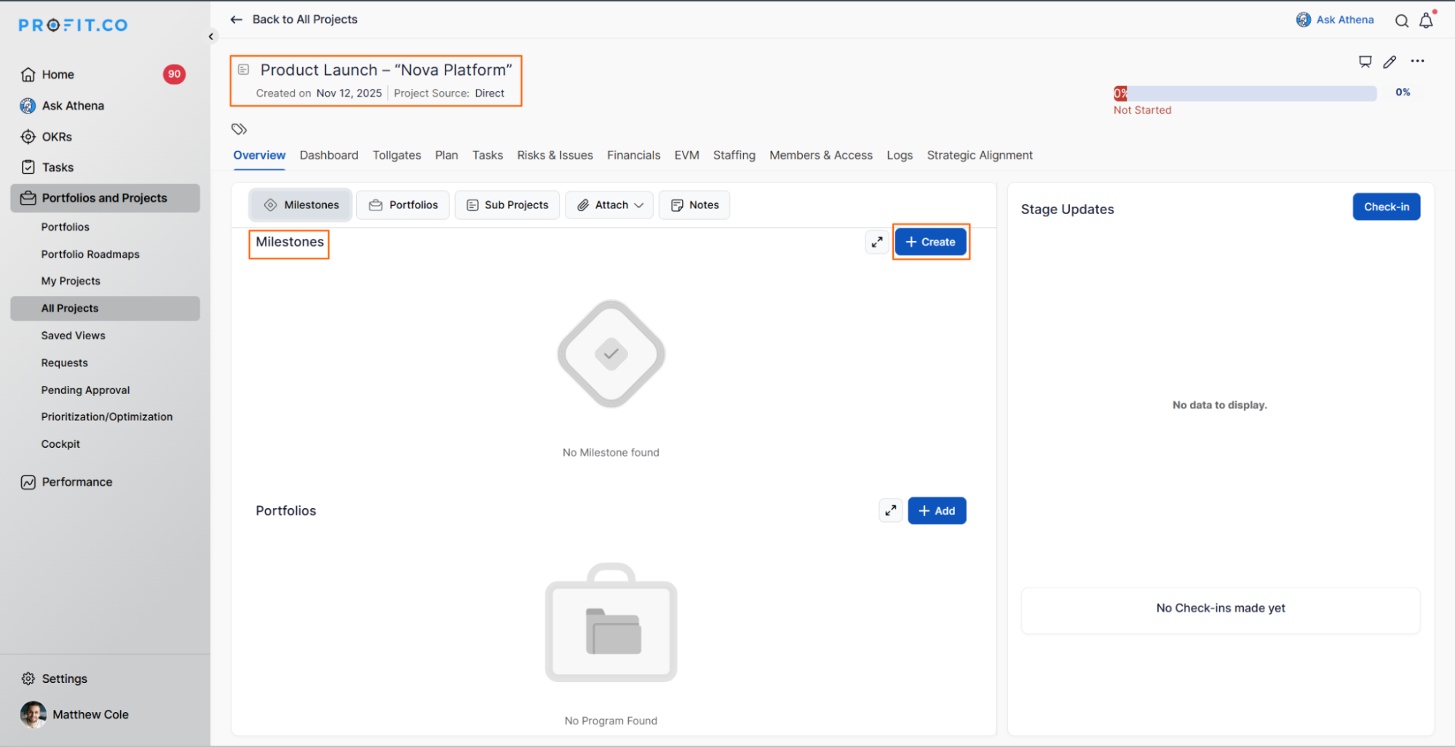The width and height of the screenshot is (1455, 747).
Task: Click Ask Athena in top bar
Action: pos(1335,20)
